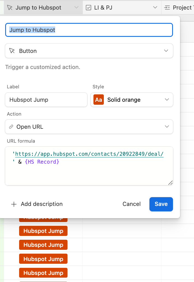
Task: Click the checkbox icon in LI & PJ column header
Action: (x=89, y=8)
